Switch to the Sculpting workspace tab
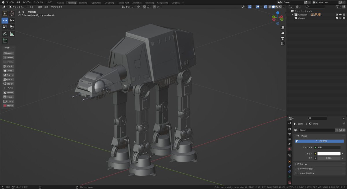This screenshot has height=189, width=347. pos(83,3)
